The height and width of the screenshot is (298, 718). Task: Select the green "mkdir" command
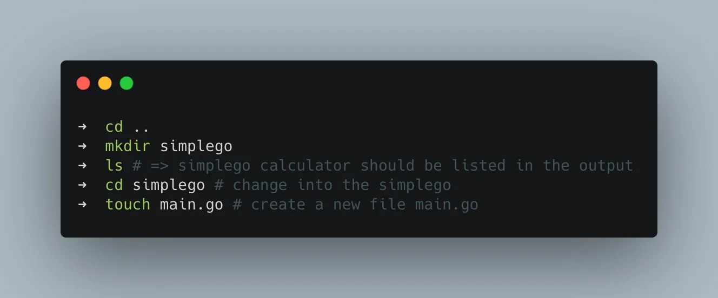128,146
